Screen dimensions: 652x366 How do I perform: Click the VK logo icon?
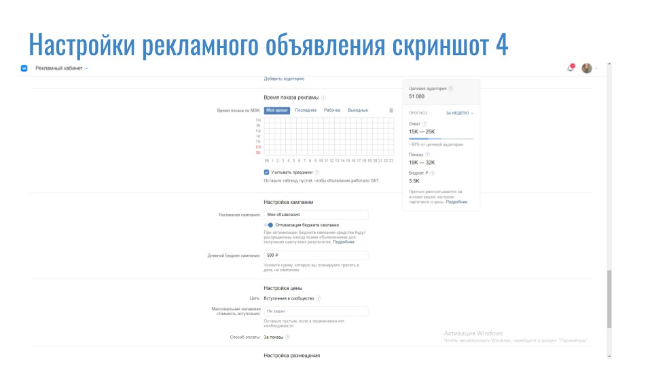coord(24,68)
